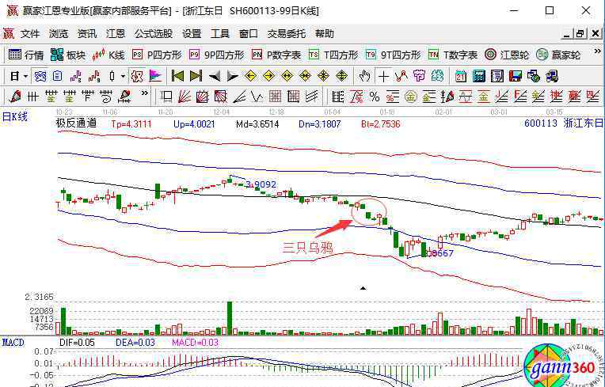Open T数字表 tool

[x=453, y=55]
